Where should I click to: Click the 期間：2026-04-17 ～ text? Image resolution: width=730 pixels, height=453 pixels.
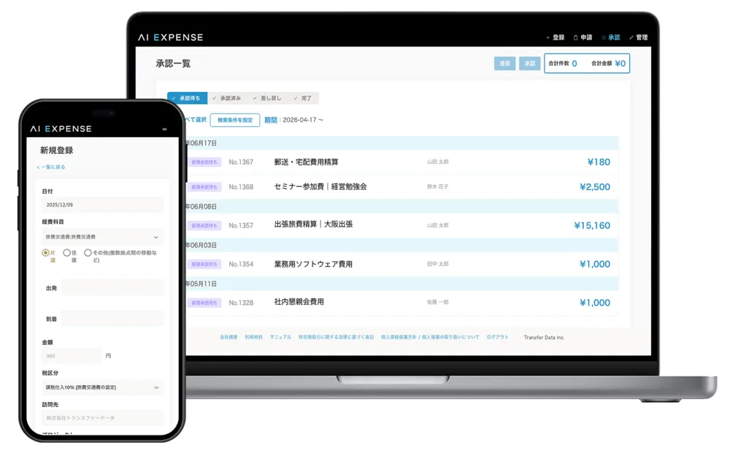293,120
